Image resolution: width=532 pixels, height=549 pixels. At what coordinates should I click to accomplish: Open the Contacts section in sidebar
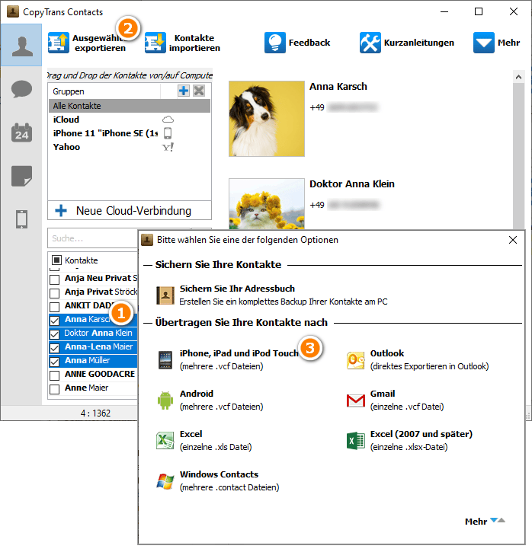22,46
